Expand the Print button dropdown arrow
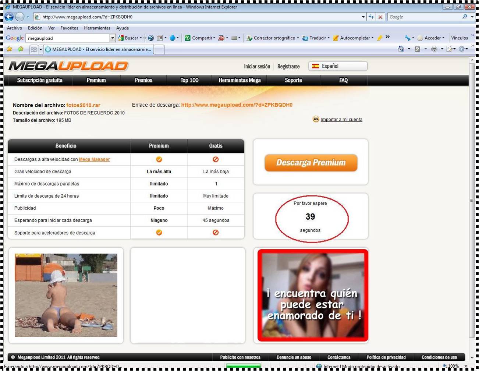This screenshot has height=371, width=479. tap(442, 49)
